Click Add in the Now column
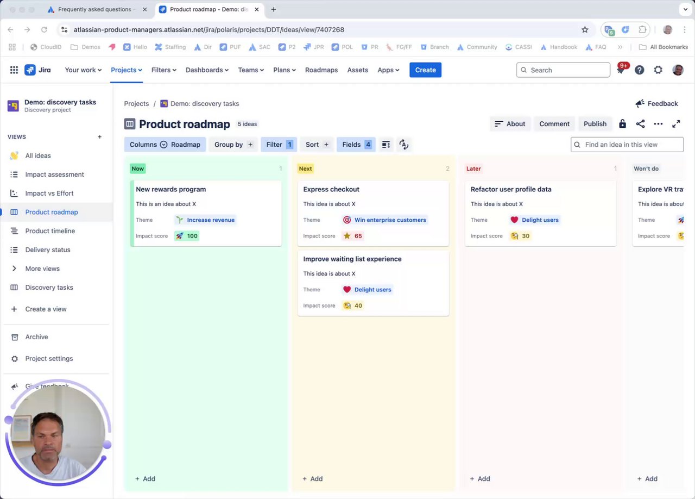This screenshot has height=499, width=695. (145, 479)
